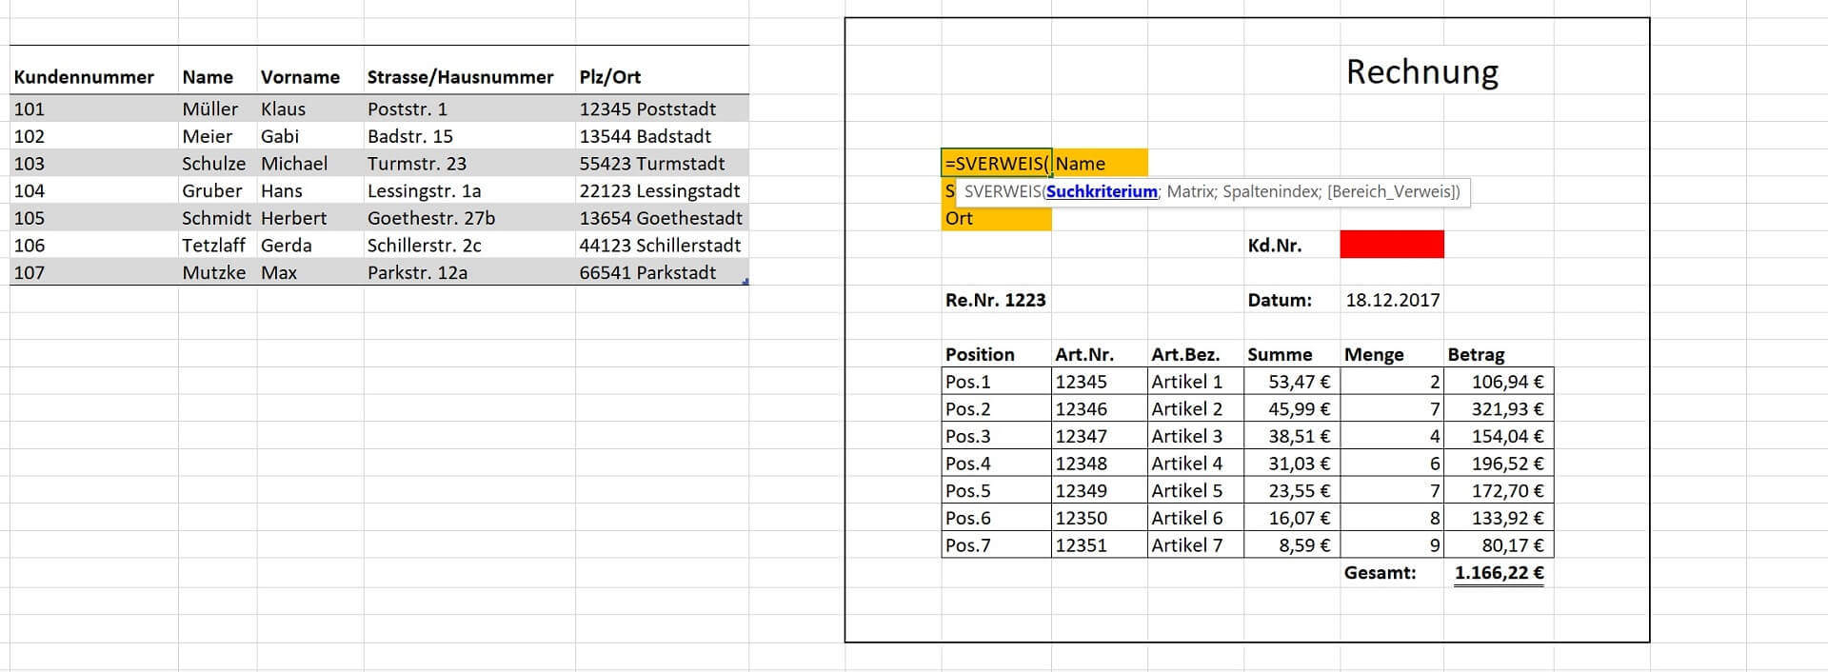Click article number 12350 cell

1100,518
